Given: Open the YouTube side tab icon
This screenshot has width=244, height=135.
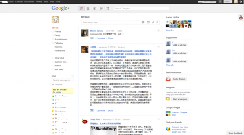Looking at the screenshot, I should click(241, 17).
